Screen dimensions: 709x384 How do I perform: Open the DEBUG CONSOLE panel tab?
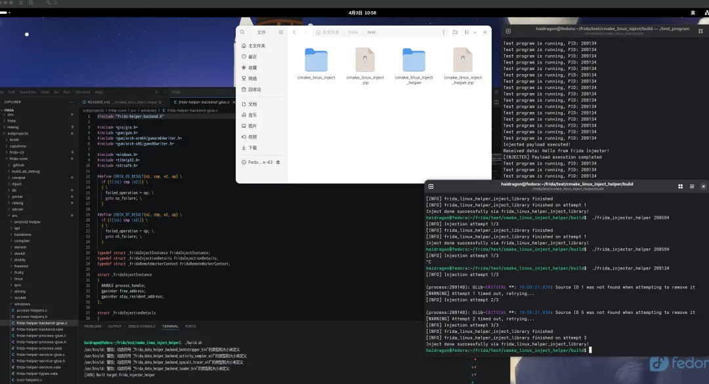pyautogui.click(x=142, y=326)
